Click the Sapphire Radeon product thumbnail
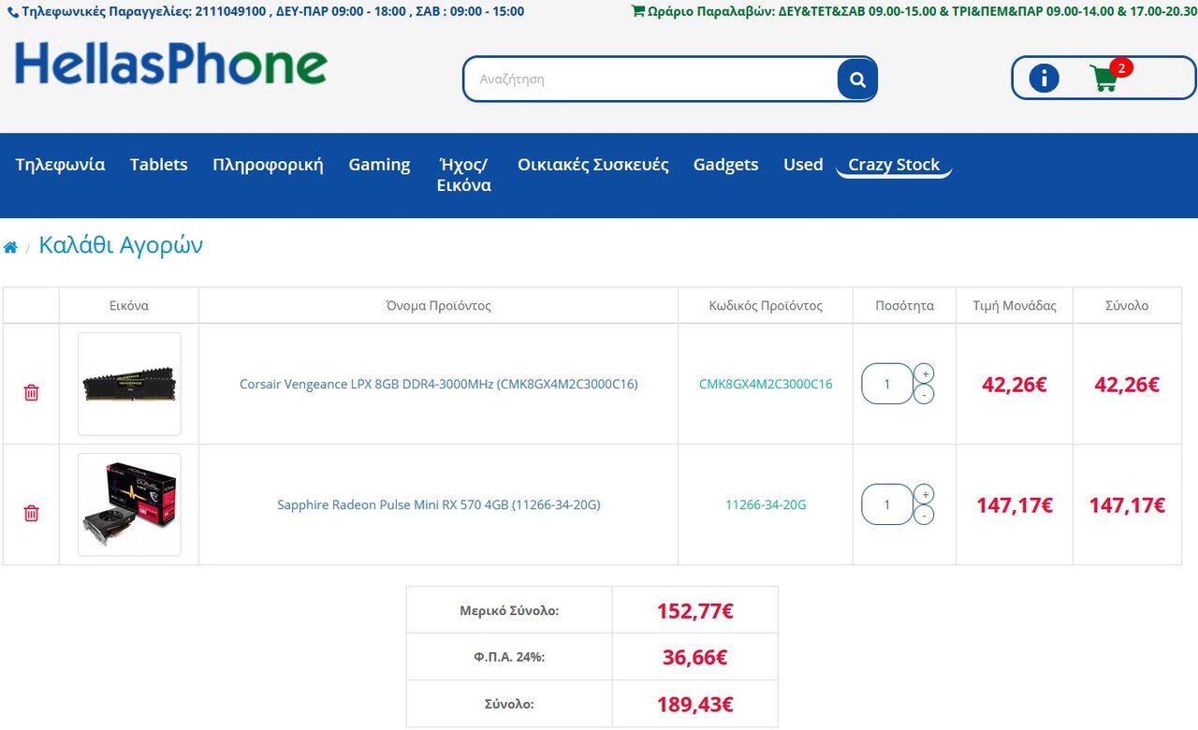The height and width of the screenshot is (730, 1198). click(x=129, y=504)
